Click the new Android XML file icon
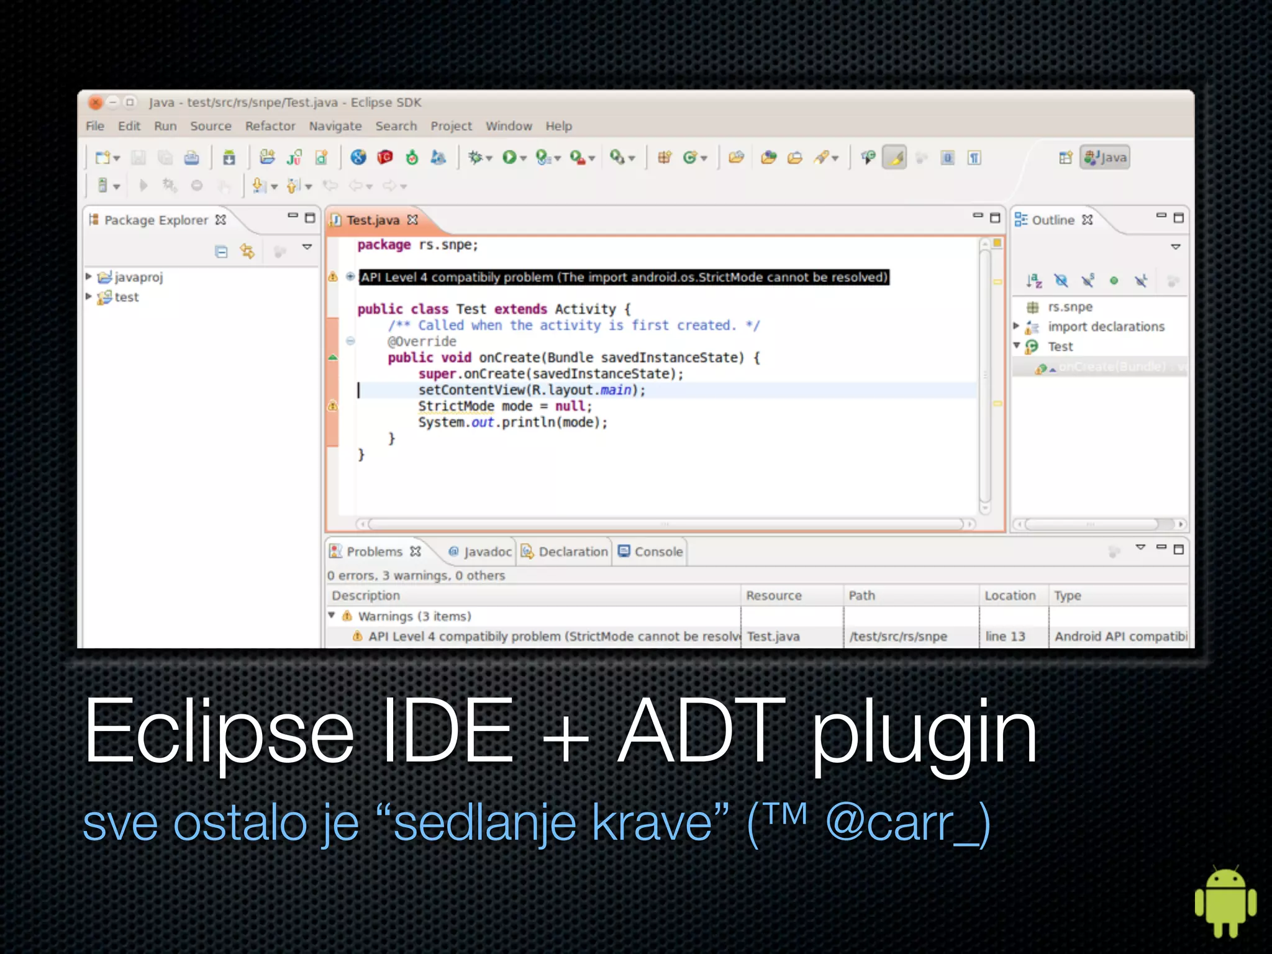 [321, 158]
